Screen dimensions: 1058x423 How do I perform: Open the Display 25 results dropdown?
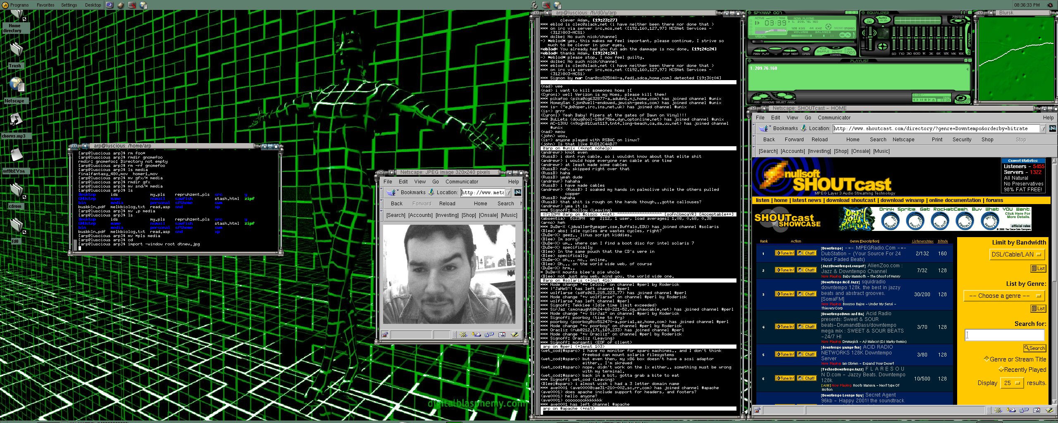1012,383
